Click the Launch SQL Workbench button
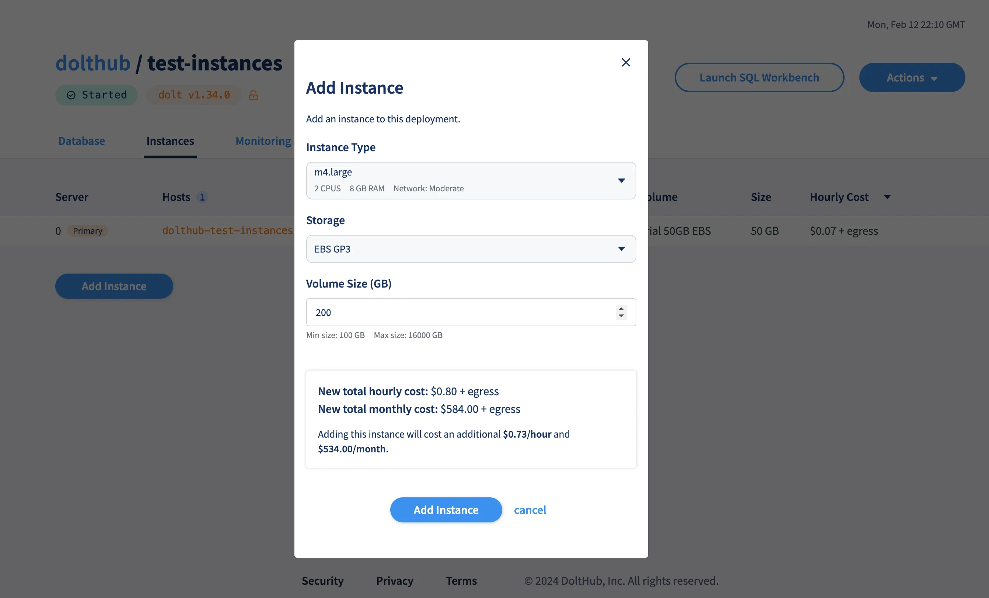This screenshot has height=598, width=989. pos(759,77)
